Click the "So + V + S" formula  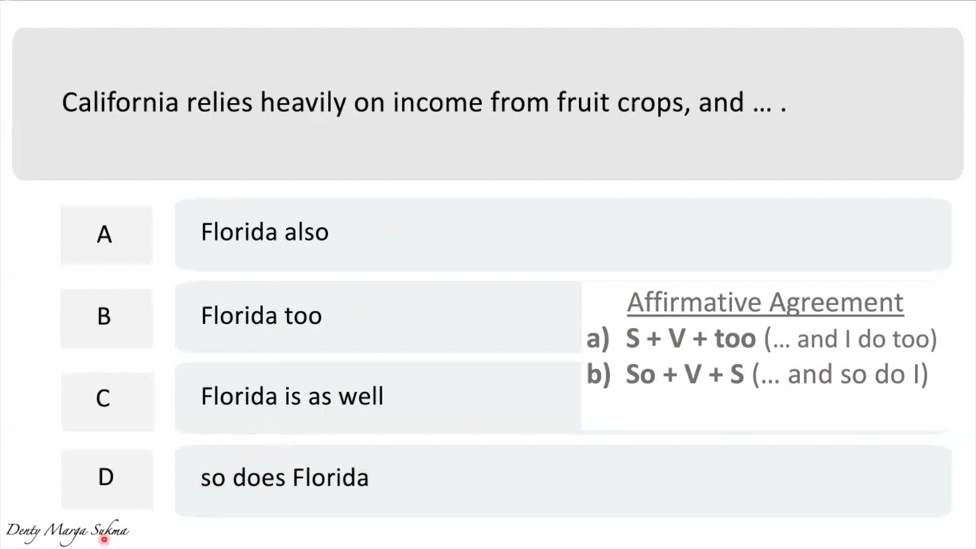click(684, 374)
